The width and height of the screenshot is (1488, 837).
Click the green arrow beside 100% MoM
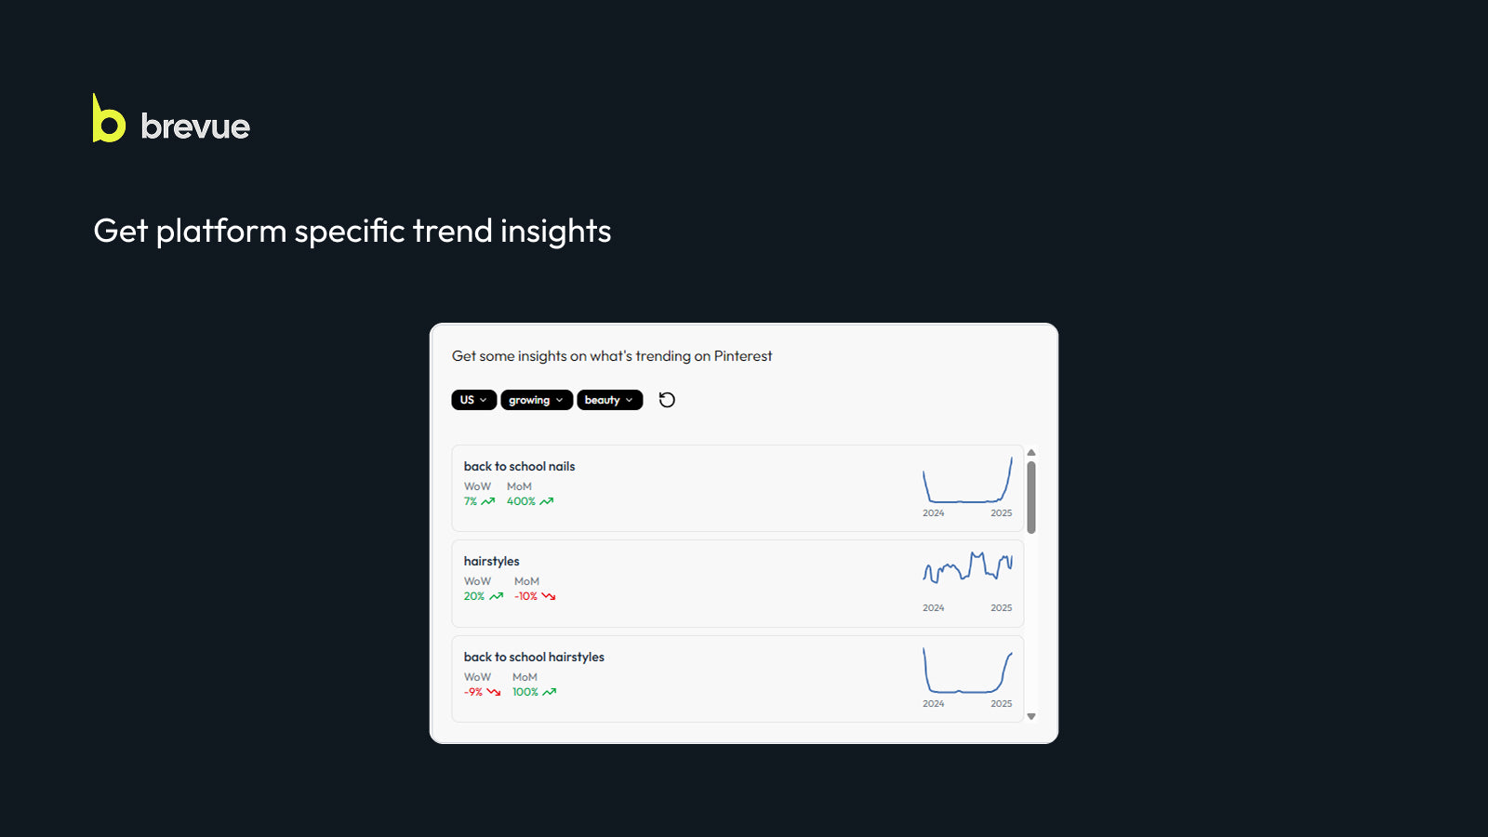point(548,692)
